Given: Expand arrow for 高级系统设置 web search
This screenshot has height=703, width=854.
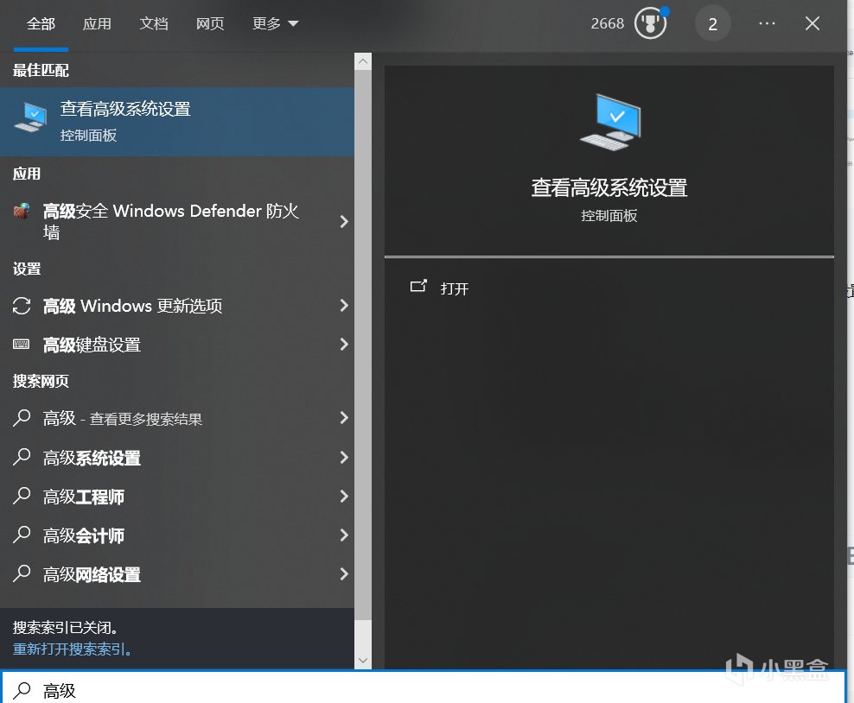Looking at the screenshot, I should [344, 457].
